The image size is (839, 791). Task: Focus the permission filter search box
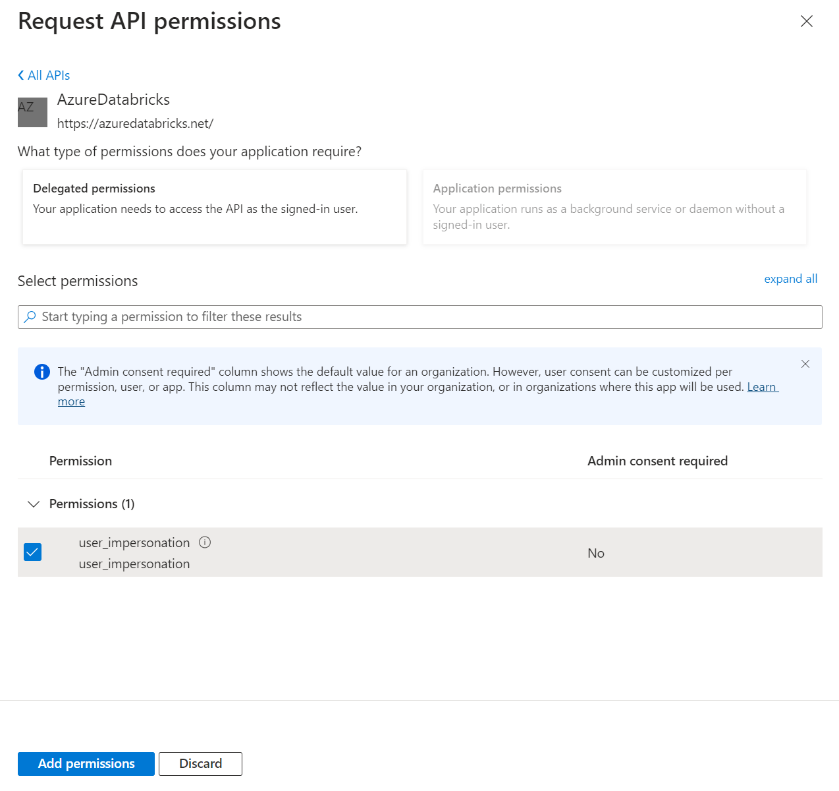pyautogui.click(x=420, y=317)
